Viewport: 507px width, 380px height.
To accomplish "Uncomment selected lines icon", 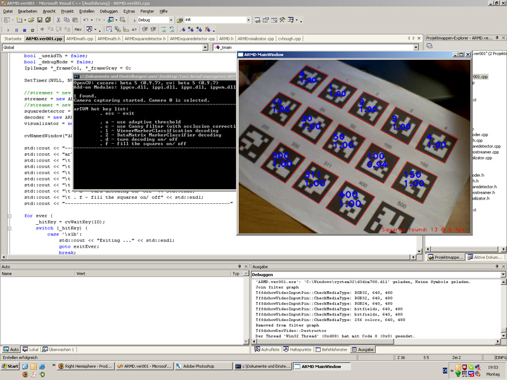I will 172,29.
